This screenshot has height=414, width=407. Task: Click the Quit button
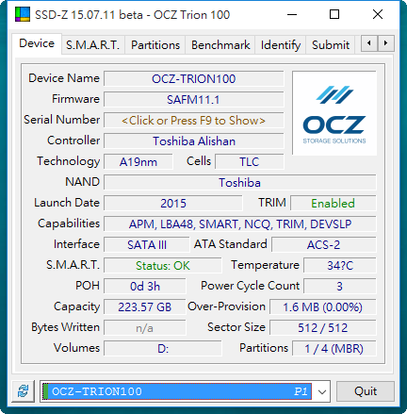(x=366, y=391)
